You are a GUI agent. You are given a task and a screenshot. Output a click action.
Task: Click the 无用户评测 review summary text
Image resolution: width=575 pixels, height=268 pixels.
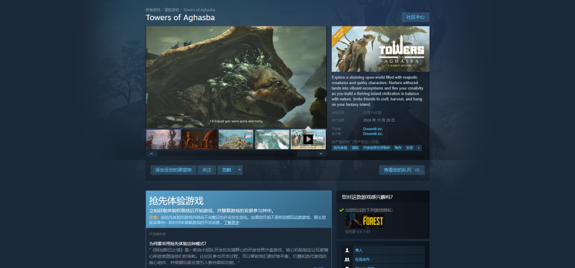pyautogui.click(x=372, y=112)
